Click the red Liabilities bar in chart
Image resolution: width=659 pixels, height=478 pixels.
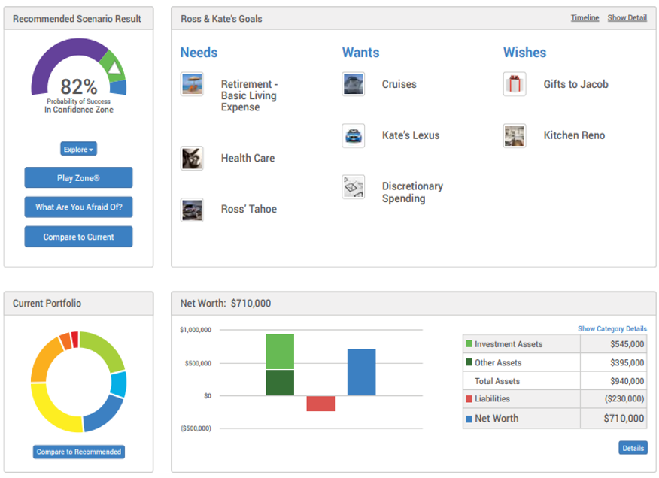(x=320, y=404)
